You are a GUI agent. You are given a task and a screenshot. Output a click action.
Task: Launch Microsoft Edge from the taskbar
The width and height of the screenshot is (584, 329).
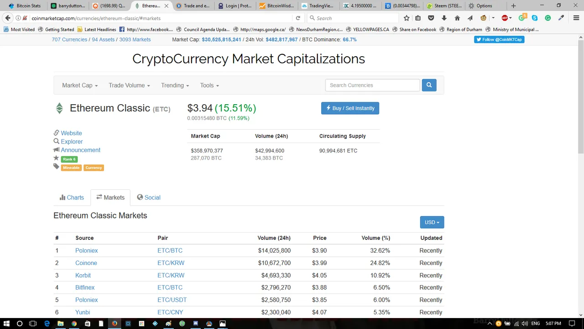(x=47, y=324)
